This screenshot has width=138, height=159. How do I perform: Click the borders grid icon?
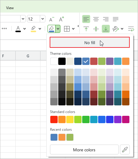pyautogui.click(x=67, y=29)
